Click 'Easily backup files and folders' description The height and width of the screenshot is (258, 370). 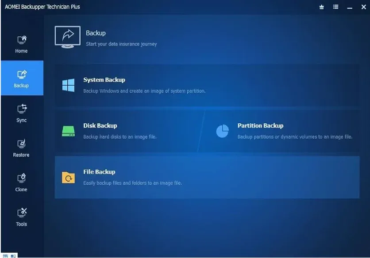(133, 183)
